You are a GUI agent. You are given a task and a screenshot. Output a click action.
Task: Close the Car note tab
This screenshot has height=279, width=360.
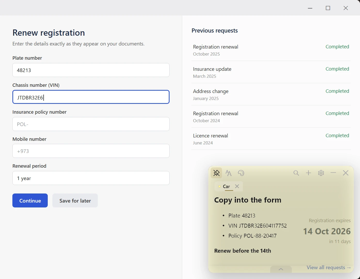[x=237, y=186]
